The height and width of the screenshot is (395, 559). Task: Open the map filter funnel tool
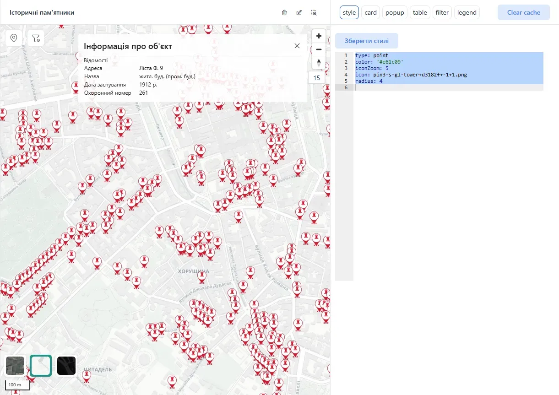coord(36,38)
